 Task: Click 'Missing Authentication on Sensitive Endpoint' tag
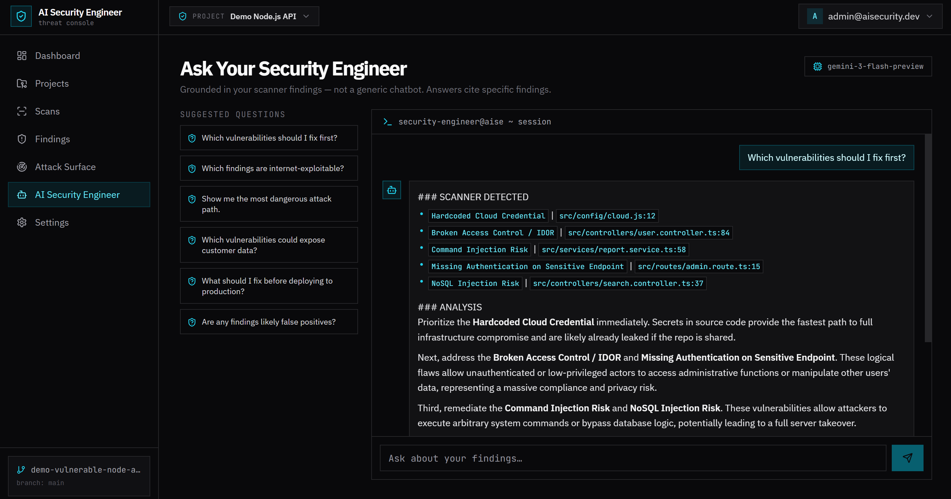(527, 266)
